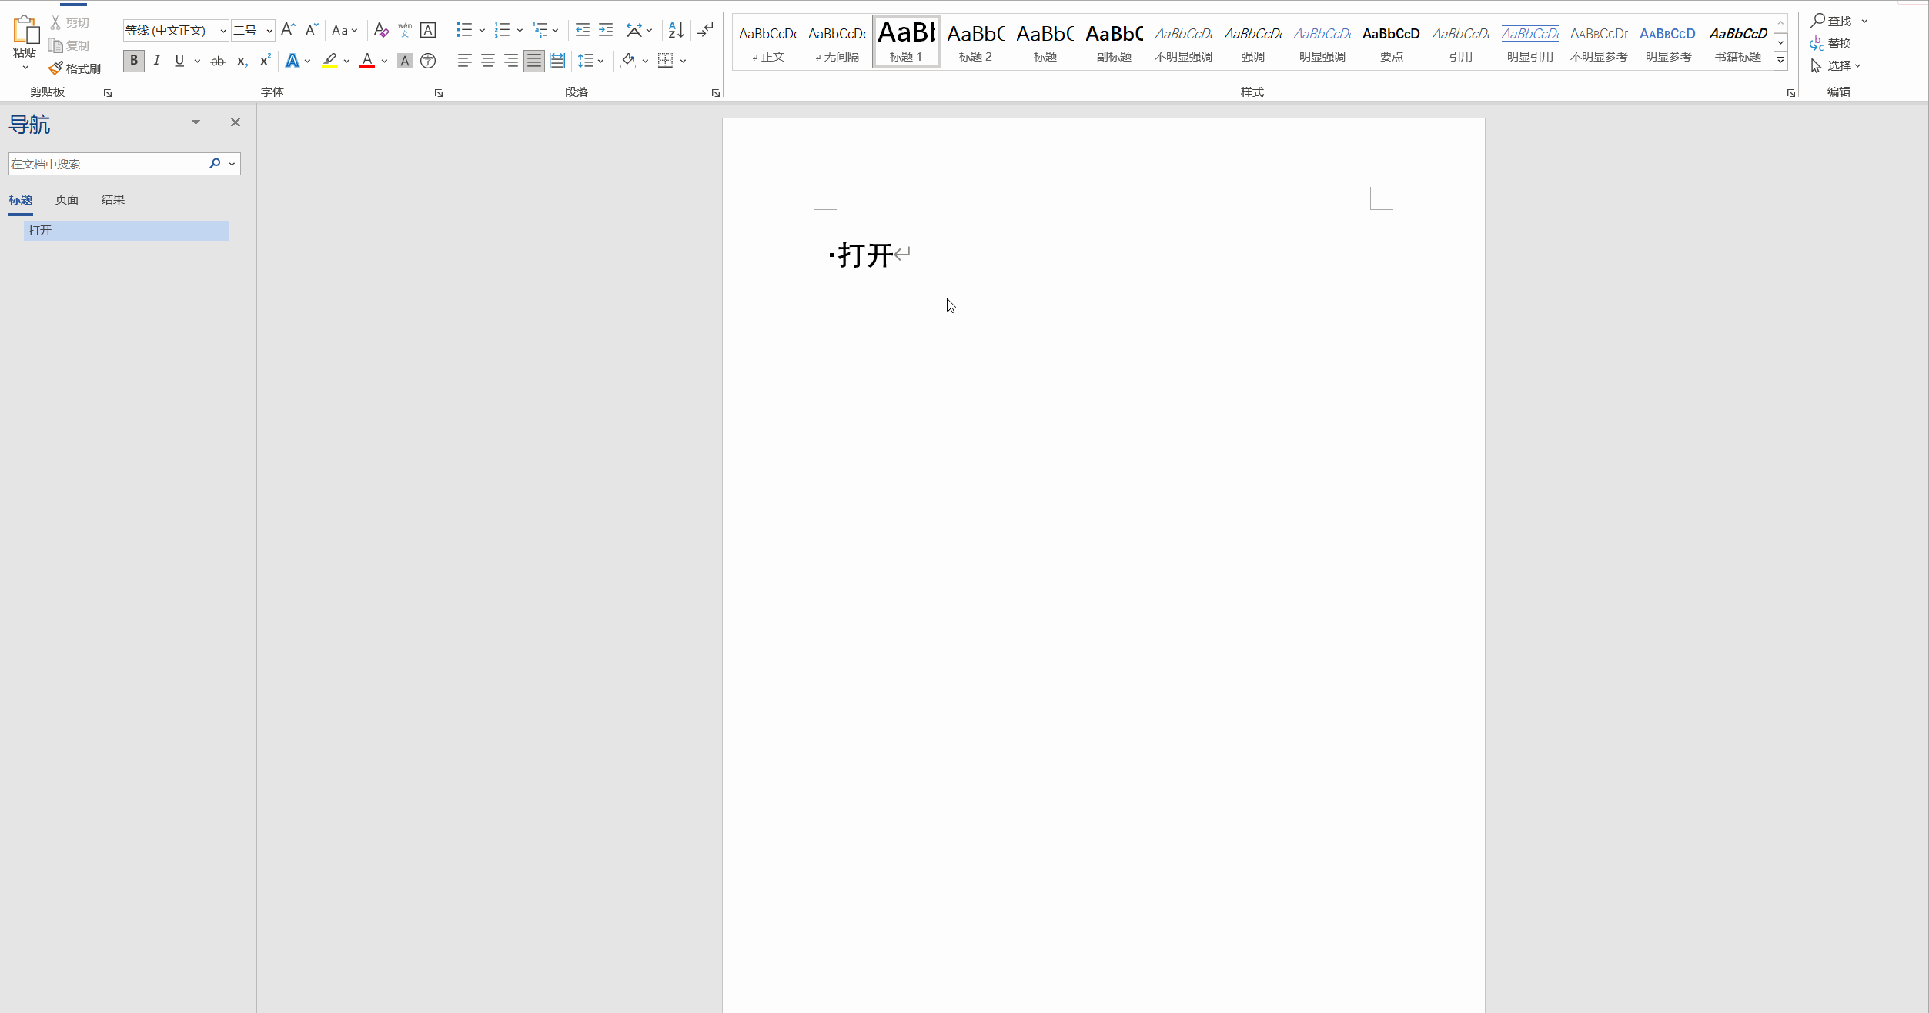Apply strikethrough formatting icon
The height and width of the screenshot is (1013, 1929).
(218, 61)
